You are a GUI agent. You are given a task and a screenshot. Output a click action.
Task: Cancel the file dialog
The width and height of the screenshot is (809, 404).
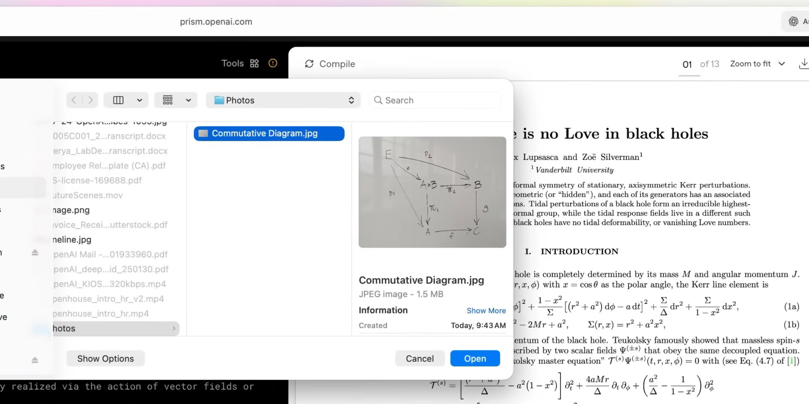point(419,359)
